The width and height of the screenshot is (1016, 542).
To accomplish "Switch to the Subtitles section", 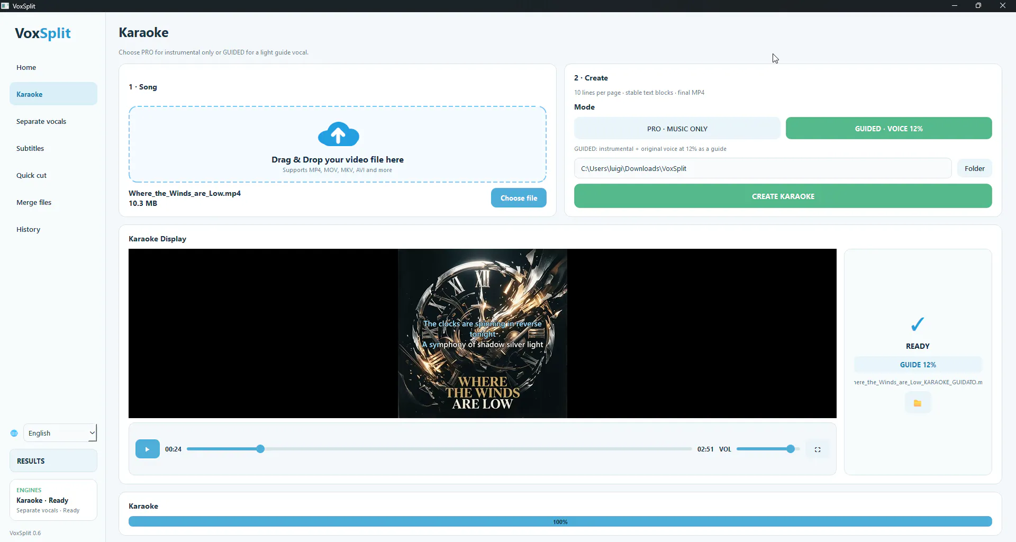I will tap(53, 148).
